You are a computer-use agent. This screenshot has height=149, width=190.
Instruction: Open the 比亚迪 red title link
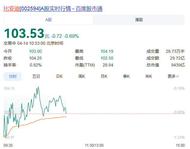(11, 9)
